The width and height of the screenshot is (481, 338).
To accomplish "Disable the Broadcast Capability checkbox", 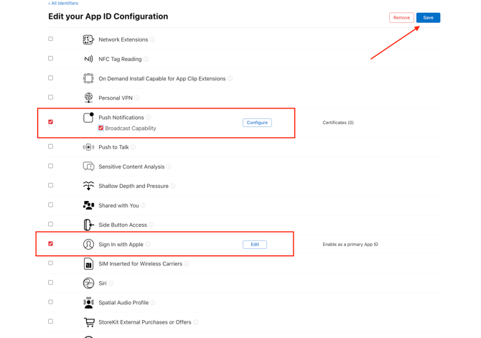I will (x=101, y=128).
